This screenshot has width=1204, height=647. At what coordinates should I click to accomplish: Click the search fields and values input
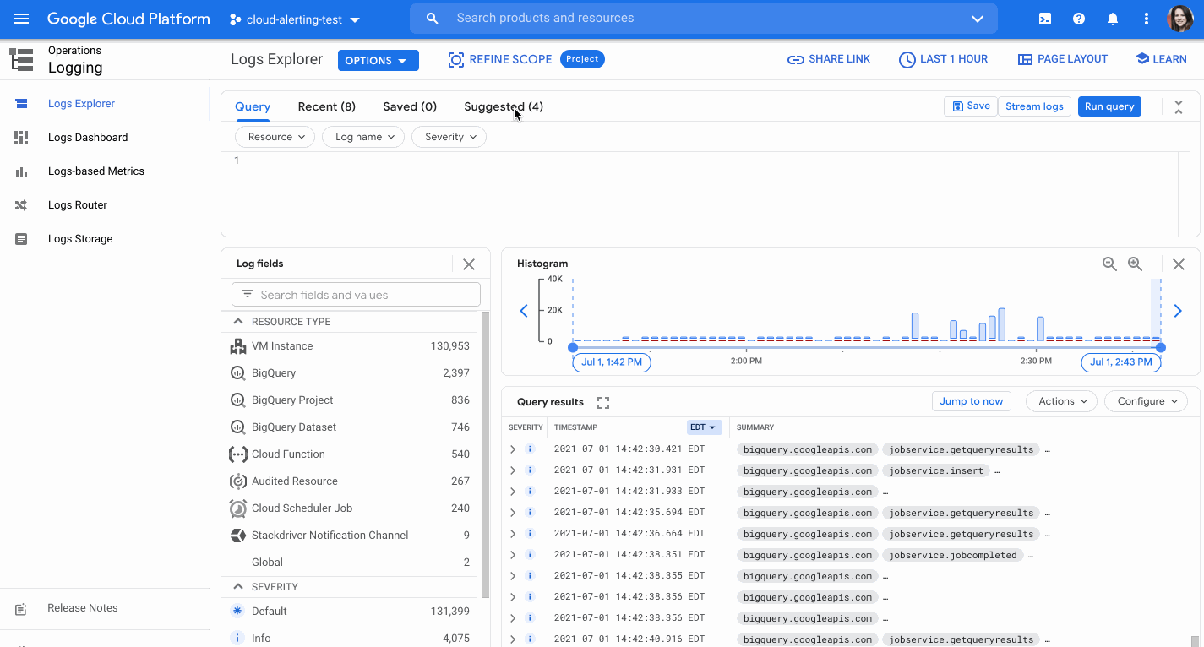[355, 294]
